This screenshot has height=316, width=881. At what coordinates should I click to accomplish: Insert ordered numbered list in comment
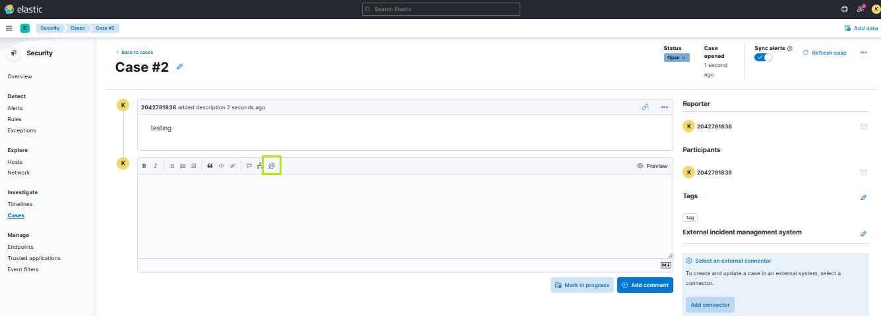click(x=183, y=166)
